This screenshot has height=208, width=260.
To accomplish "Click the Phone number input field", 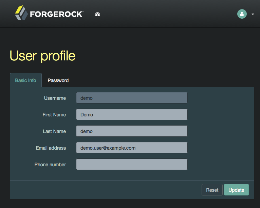I will click(x=132, y=164).
